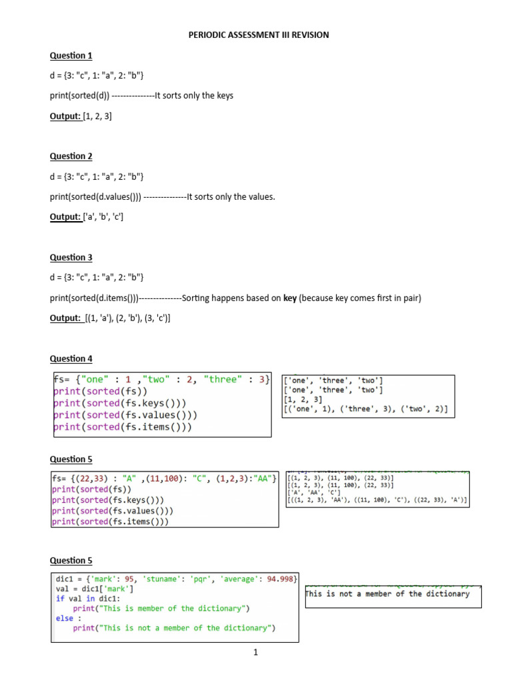Click the line "print(sorted(d.items()))" about key sorting
Image resolution: width=512 pixels, height=682 pixels.
pos(235,298)
